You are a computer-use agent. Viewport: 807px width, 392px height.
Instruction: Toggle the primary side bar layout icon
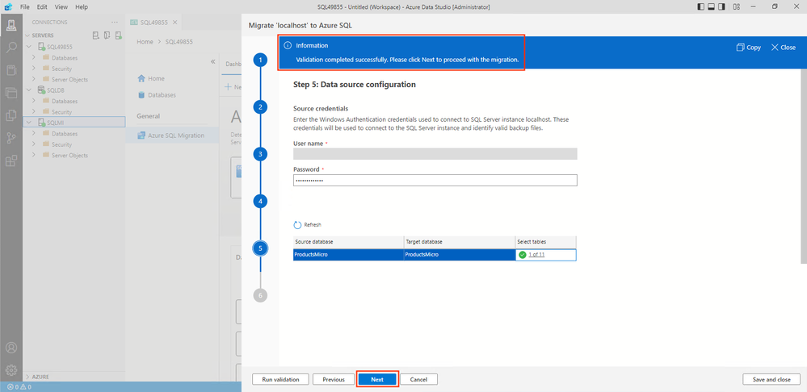[701, 6]
